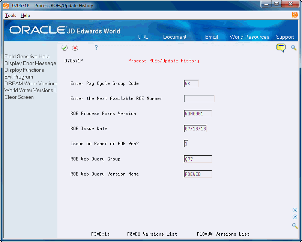Click the ROE Process Forms Version field
The image size is (302, 242).
coord(198,113)
